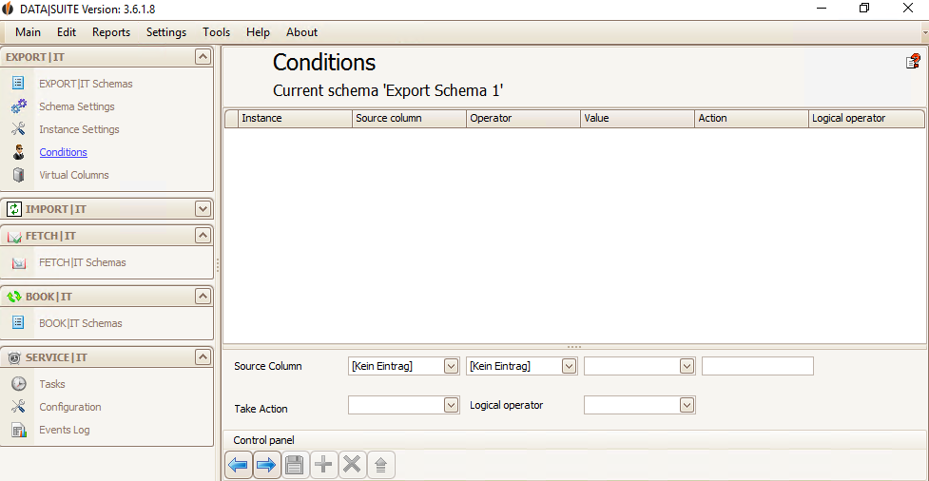Click the value text field beside dropdowns

pyautogui.click(x=758, y=366)
